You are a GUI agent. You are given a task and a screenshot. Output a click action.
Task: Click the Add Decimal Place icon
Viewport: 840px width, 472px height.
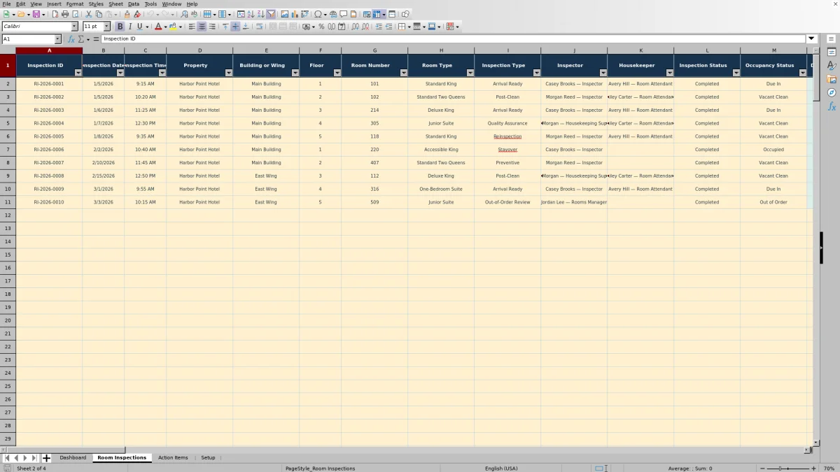click(x=356, y=27)
